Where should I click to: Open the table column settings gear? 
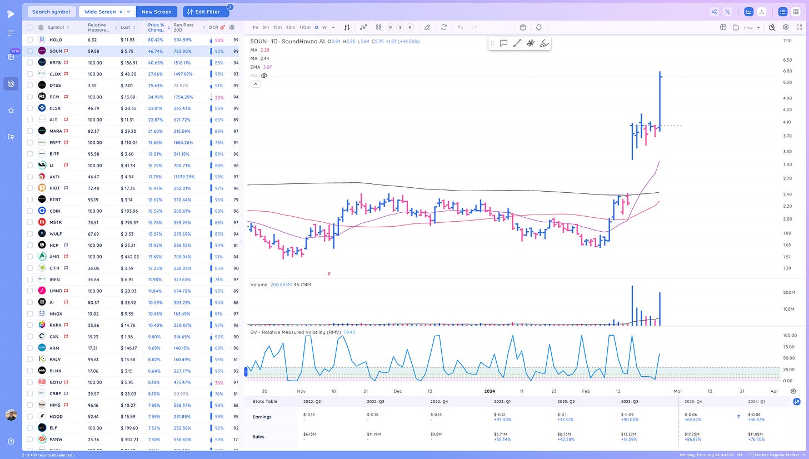pos(232,27)
